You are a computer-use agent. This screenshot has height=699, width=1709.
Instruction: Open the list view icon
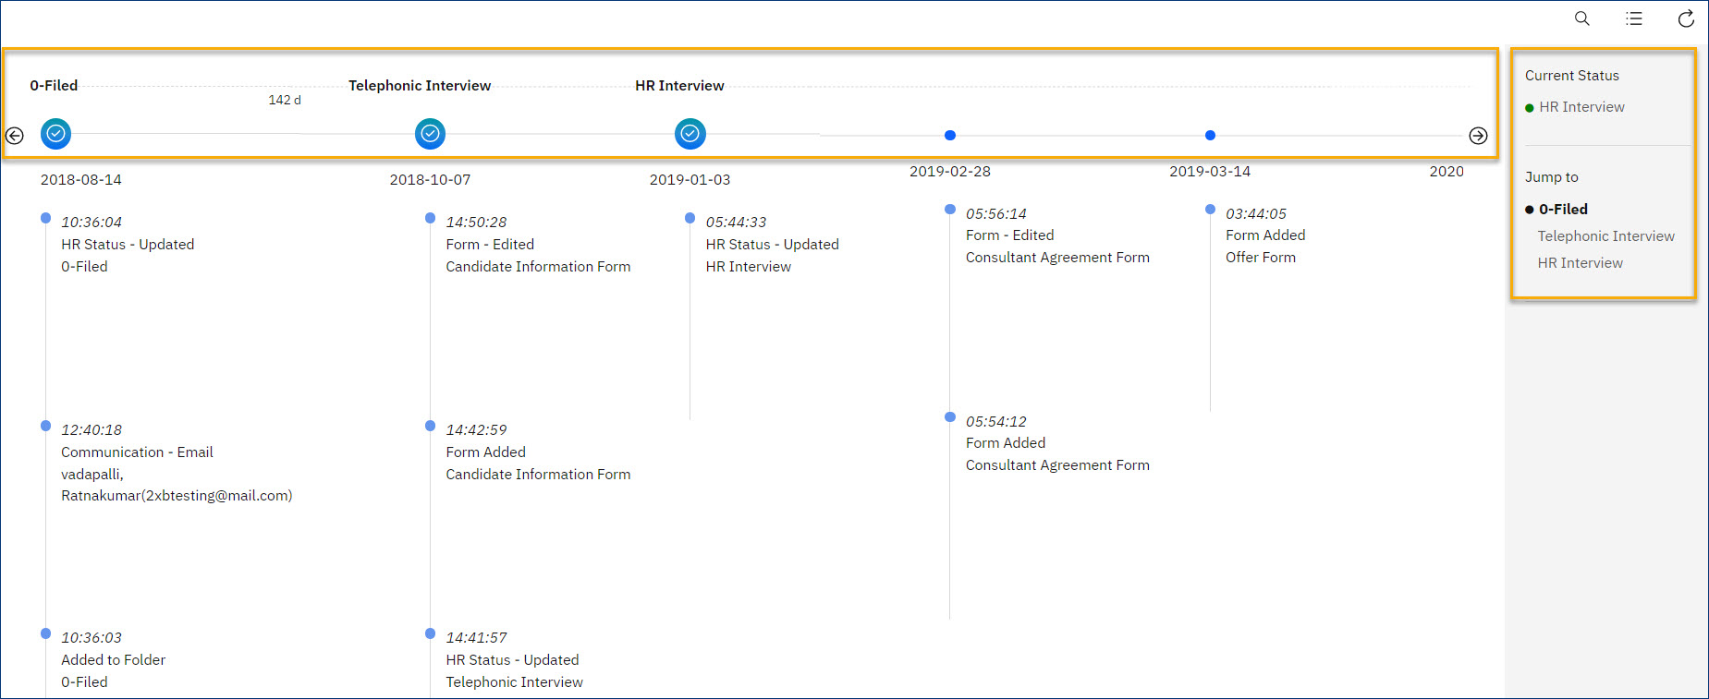click(x=1634, y=18)
